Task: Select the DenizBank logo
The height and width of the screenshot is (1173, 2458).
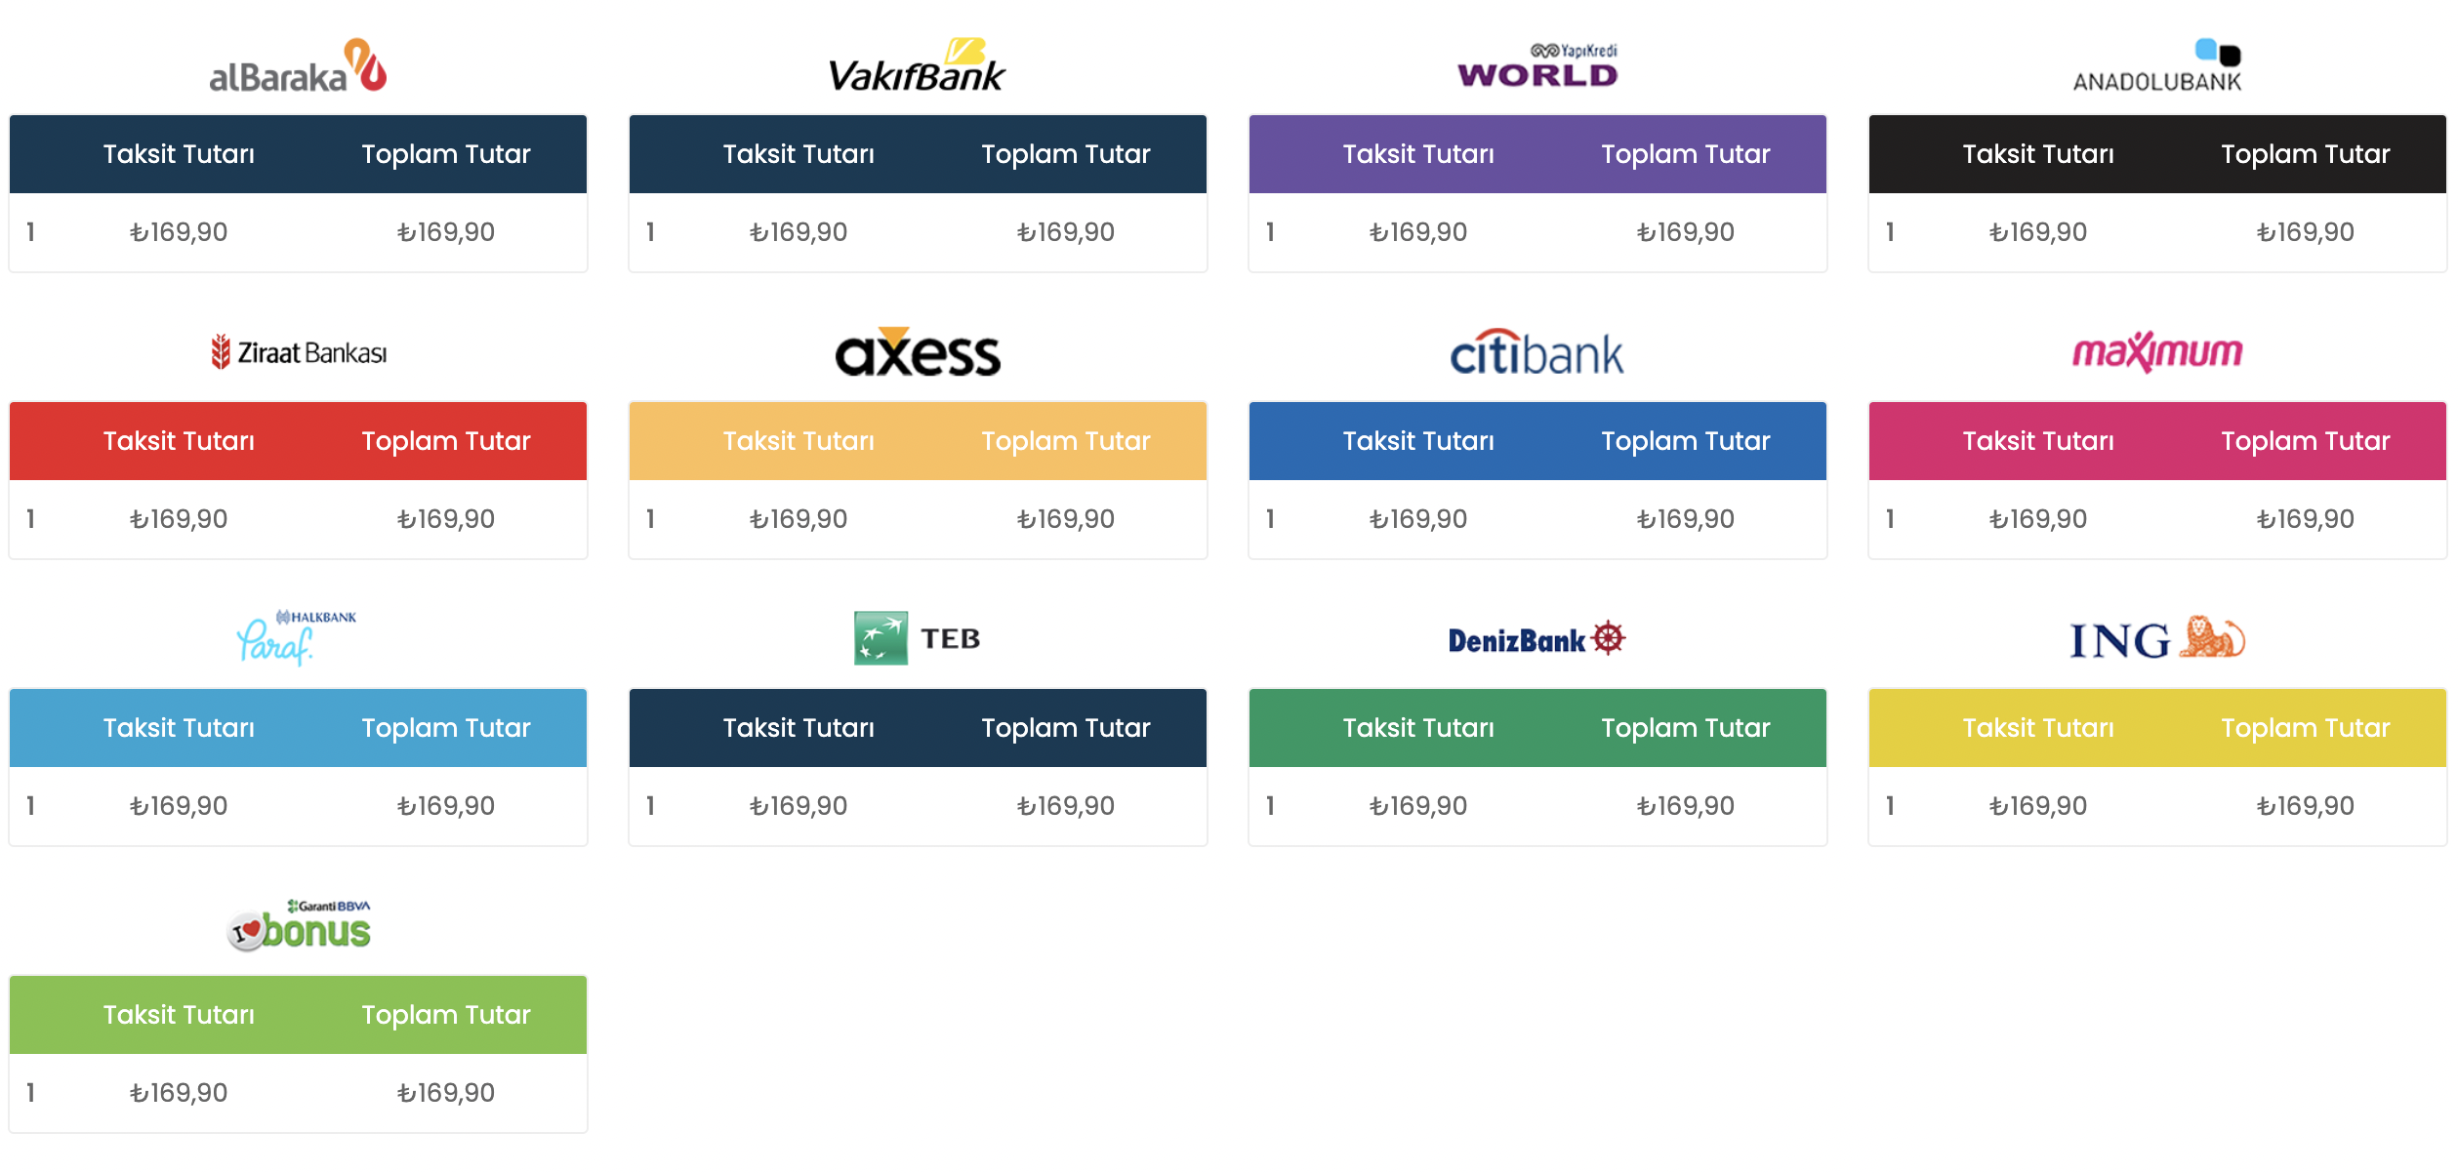Action: coord(1536,639)
